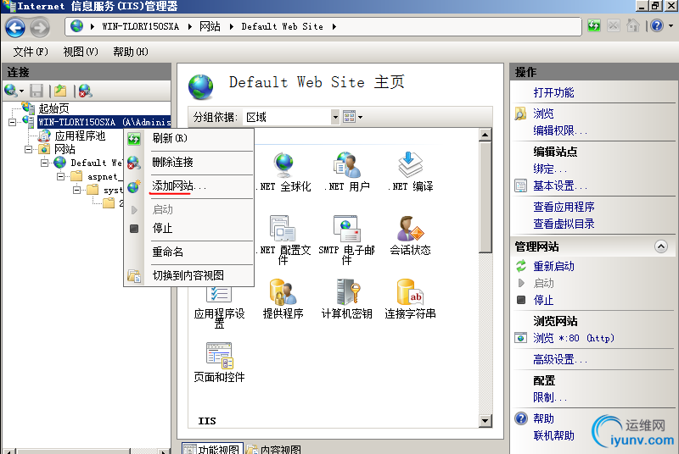The image size is (679, 454).
Task: Click 高级设置... link
Action: [x=559, y=359]
